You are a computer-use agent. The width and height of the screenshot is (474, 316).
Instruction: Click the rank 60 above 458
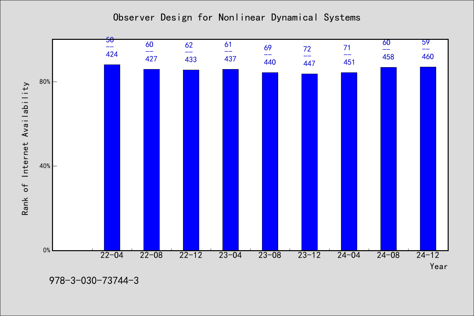pyautogui.click(x=386, y=43)
